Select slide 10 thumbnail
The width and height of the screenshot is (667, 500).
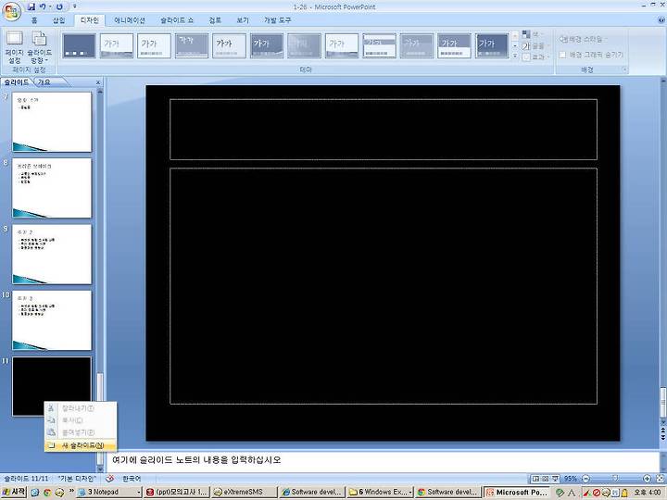(x=52, y=320)
